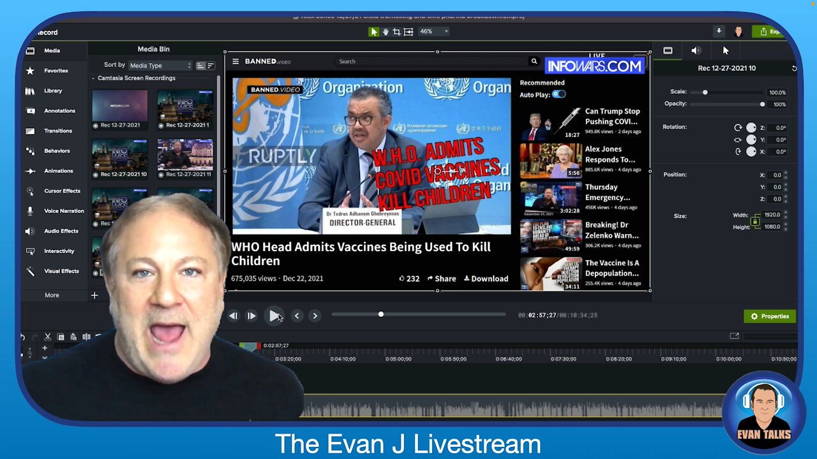This screenshot has height=459, width=817.
Task: Select the Crop tool in canvas toolbar
Action: (396, 32)
